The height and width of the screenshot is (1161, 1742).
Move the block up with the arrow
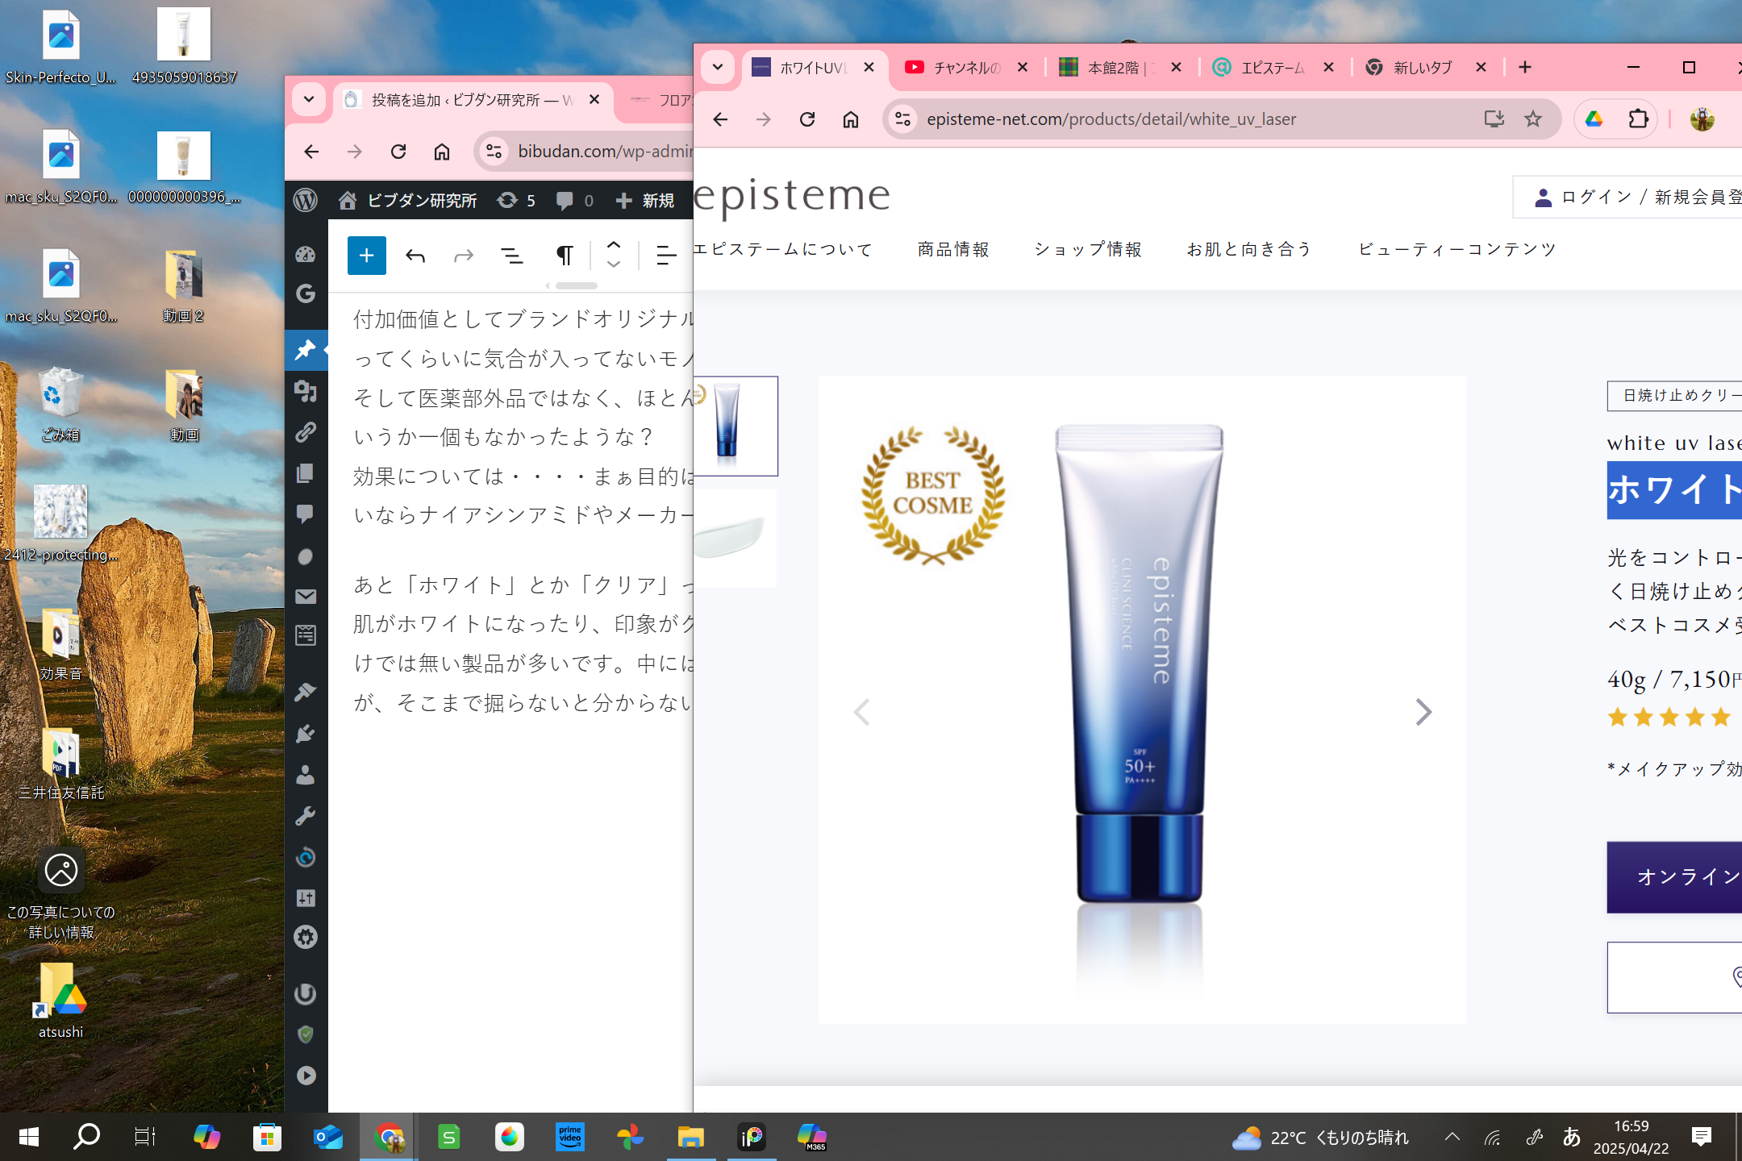(614, 245)
